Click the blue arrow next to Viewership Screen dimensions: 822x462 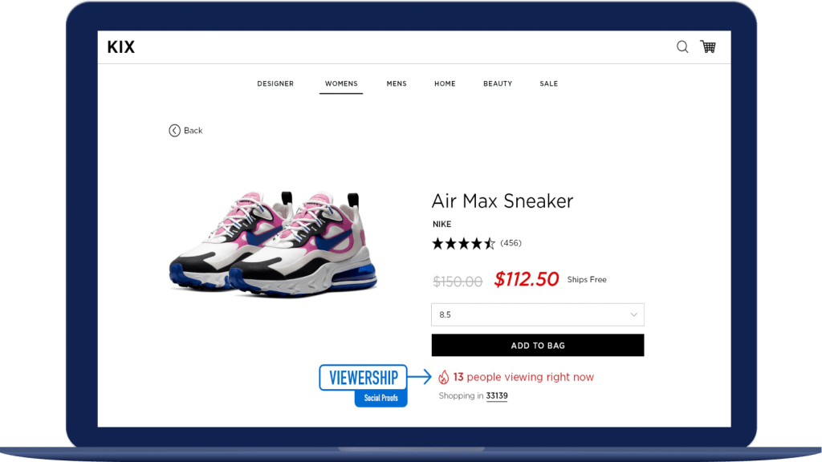coord(419,377)
